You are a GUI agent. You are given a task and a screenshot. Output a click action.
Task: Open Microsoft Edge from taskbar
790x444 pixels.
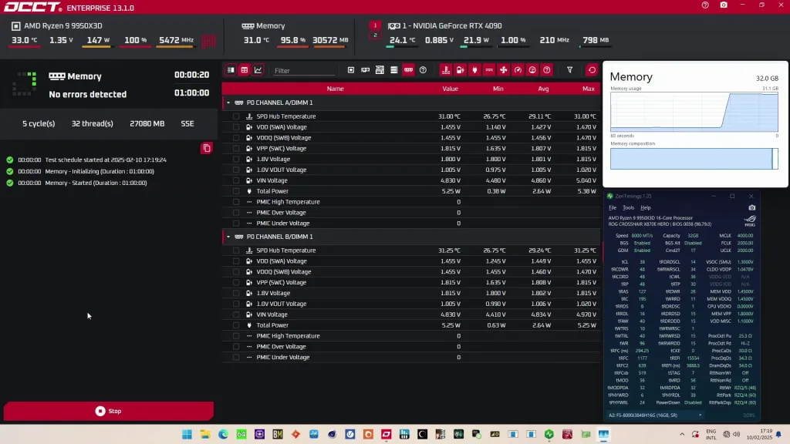223,435
